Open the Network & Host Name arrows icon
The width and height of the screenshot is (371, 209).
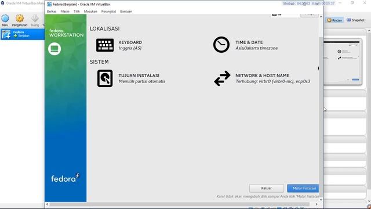[x=222, y=78]
